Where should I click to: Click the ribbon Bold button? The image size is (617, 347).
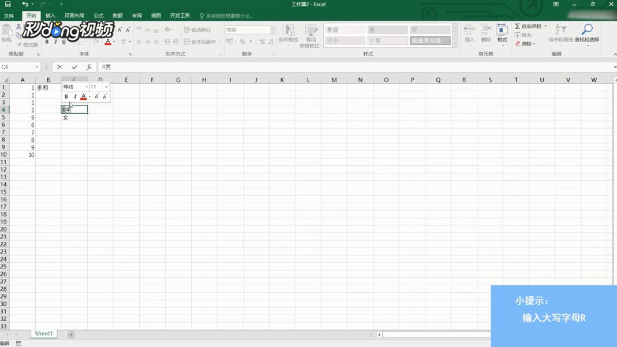coord(47,42)
